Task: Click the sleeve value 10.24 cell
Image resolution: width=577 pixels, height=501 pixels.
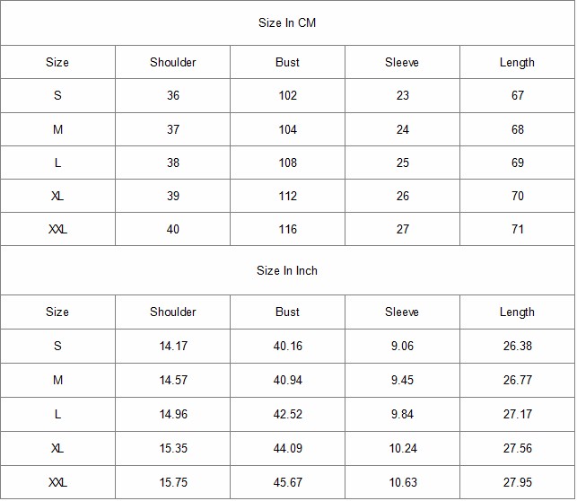Action: (403, 449)
